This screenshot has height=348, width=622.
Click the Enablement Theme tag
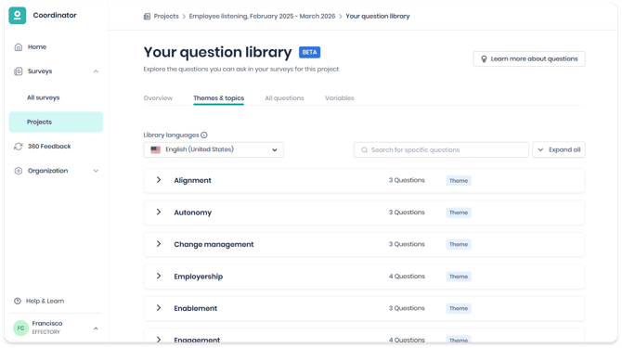point(459,308)
